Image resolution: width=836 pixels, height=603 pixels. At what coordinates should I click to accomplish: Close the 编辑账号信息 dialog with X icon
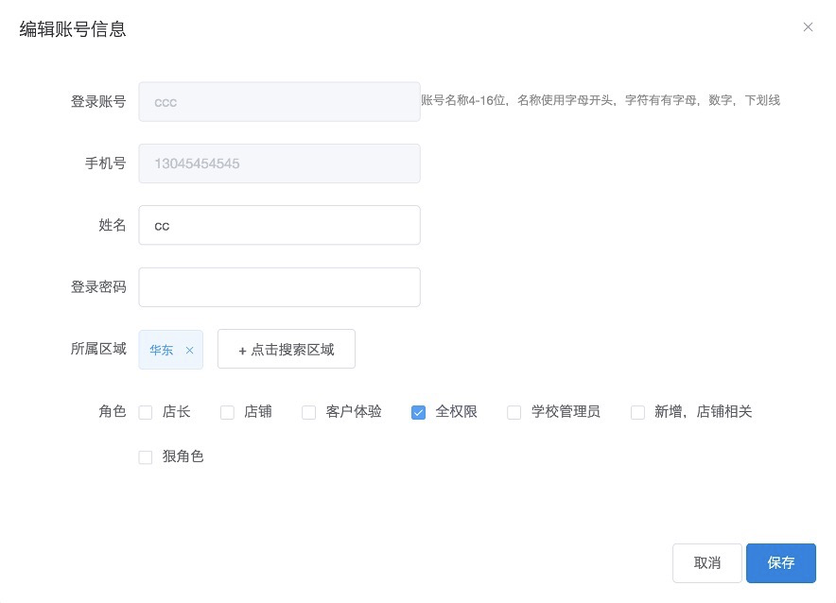point(808,27)
